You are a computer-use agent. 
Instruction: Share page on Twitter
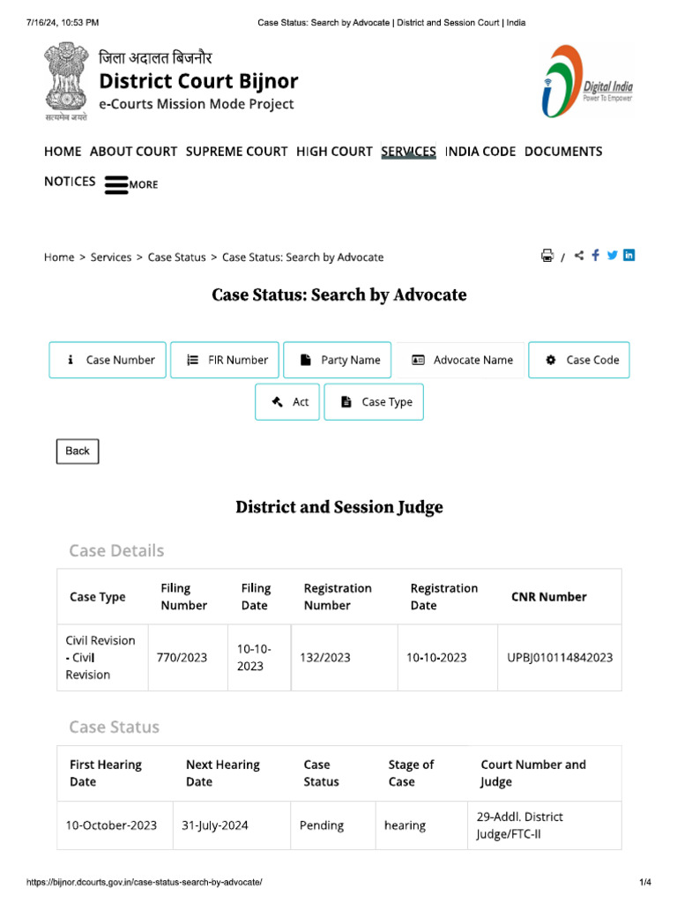coord(612,256)
